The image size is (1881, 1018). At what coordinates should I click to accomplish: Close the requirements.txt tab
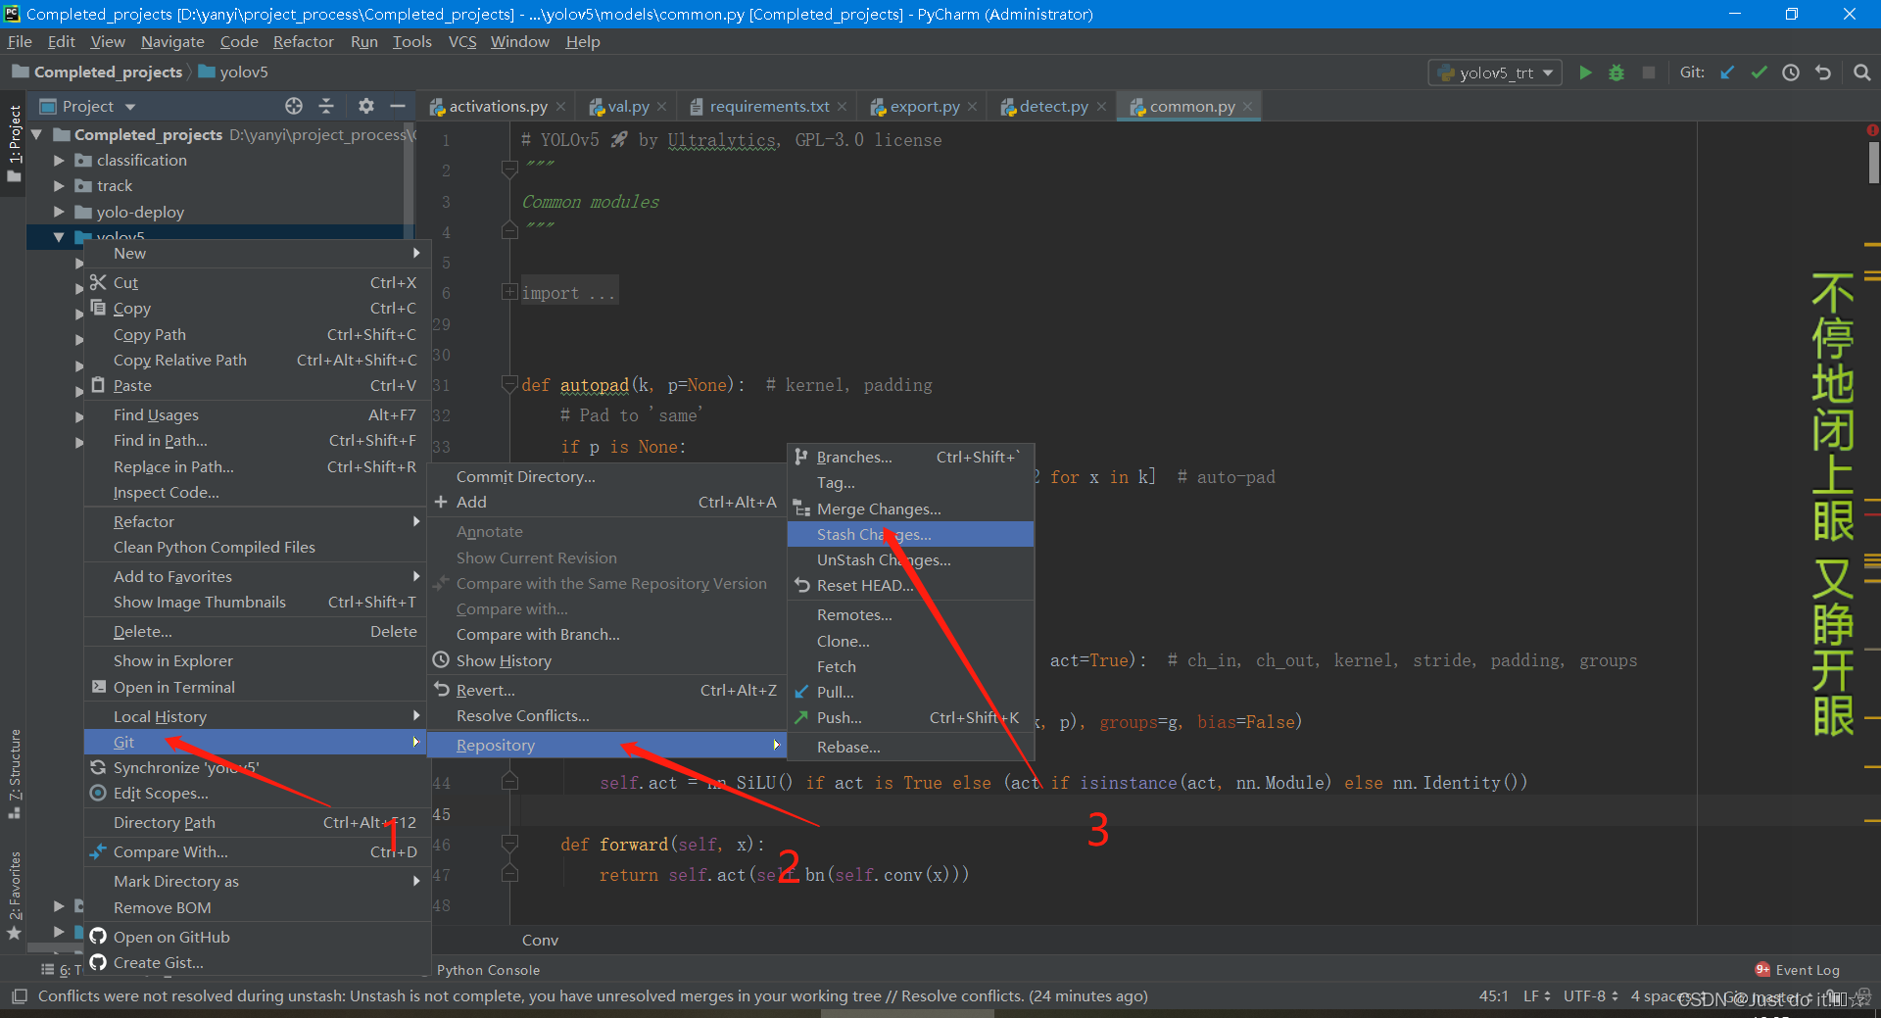click(x=842, y=107)
